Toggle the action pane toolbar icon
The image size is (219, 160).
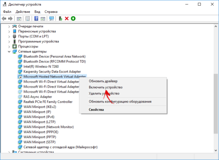coord(43,18)
